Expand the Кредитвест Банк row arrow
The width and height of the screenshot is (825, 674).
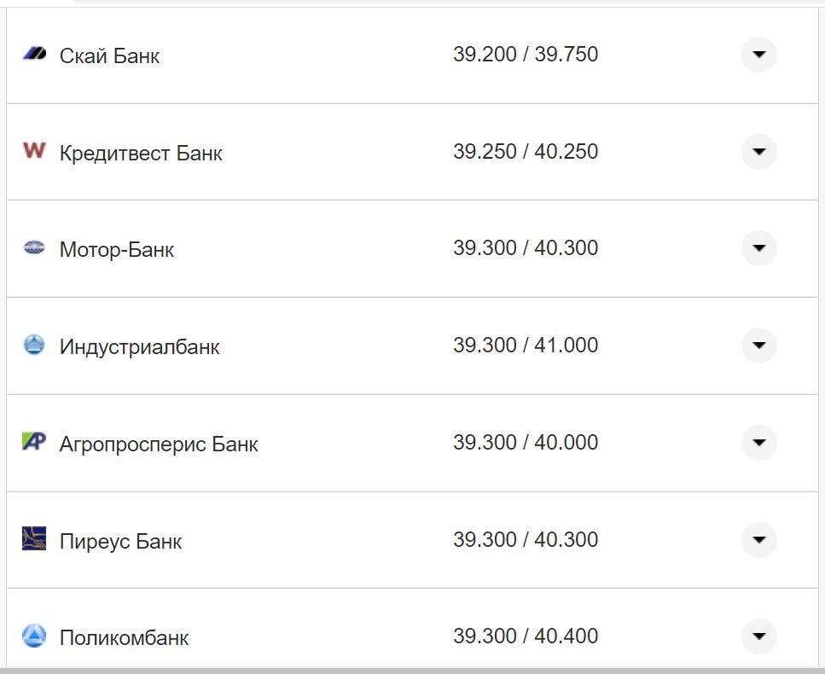[758, 152]
